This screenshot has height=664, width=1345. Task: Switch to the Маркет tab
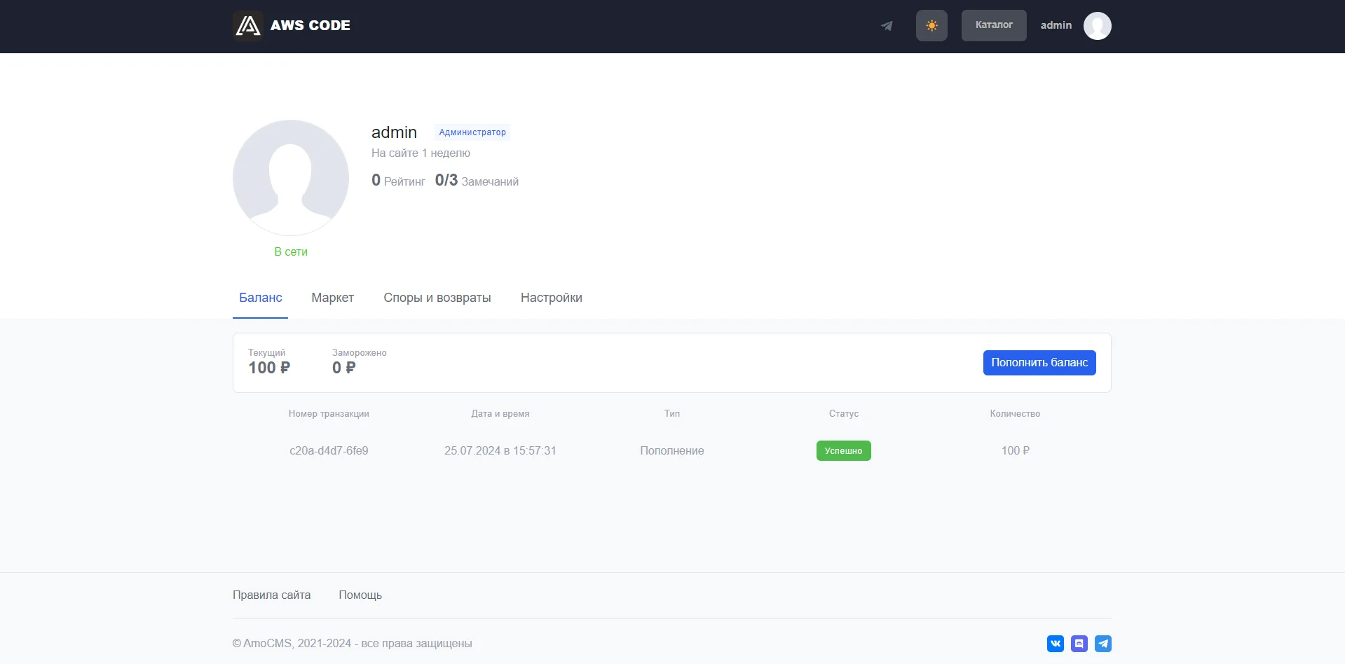coord(333,298)
